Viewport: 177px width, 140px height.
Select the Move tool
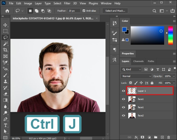click(5, 25)
